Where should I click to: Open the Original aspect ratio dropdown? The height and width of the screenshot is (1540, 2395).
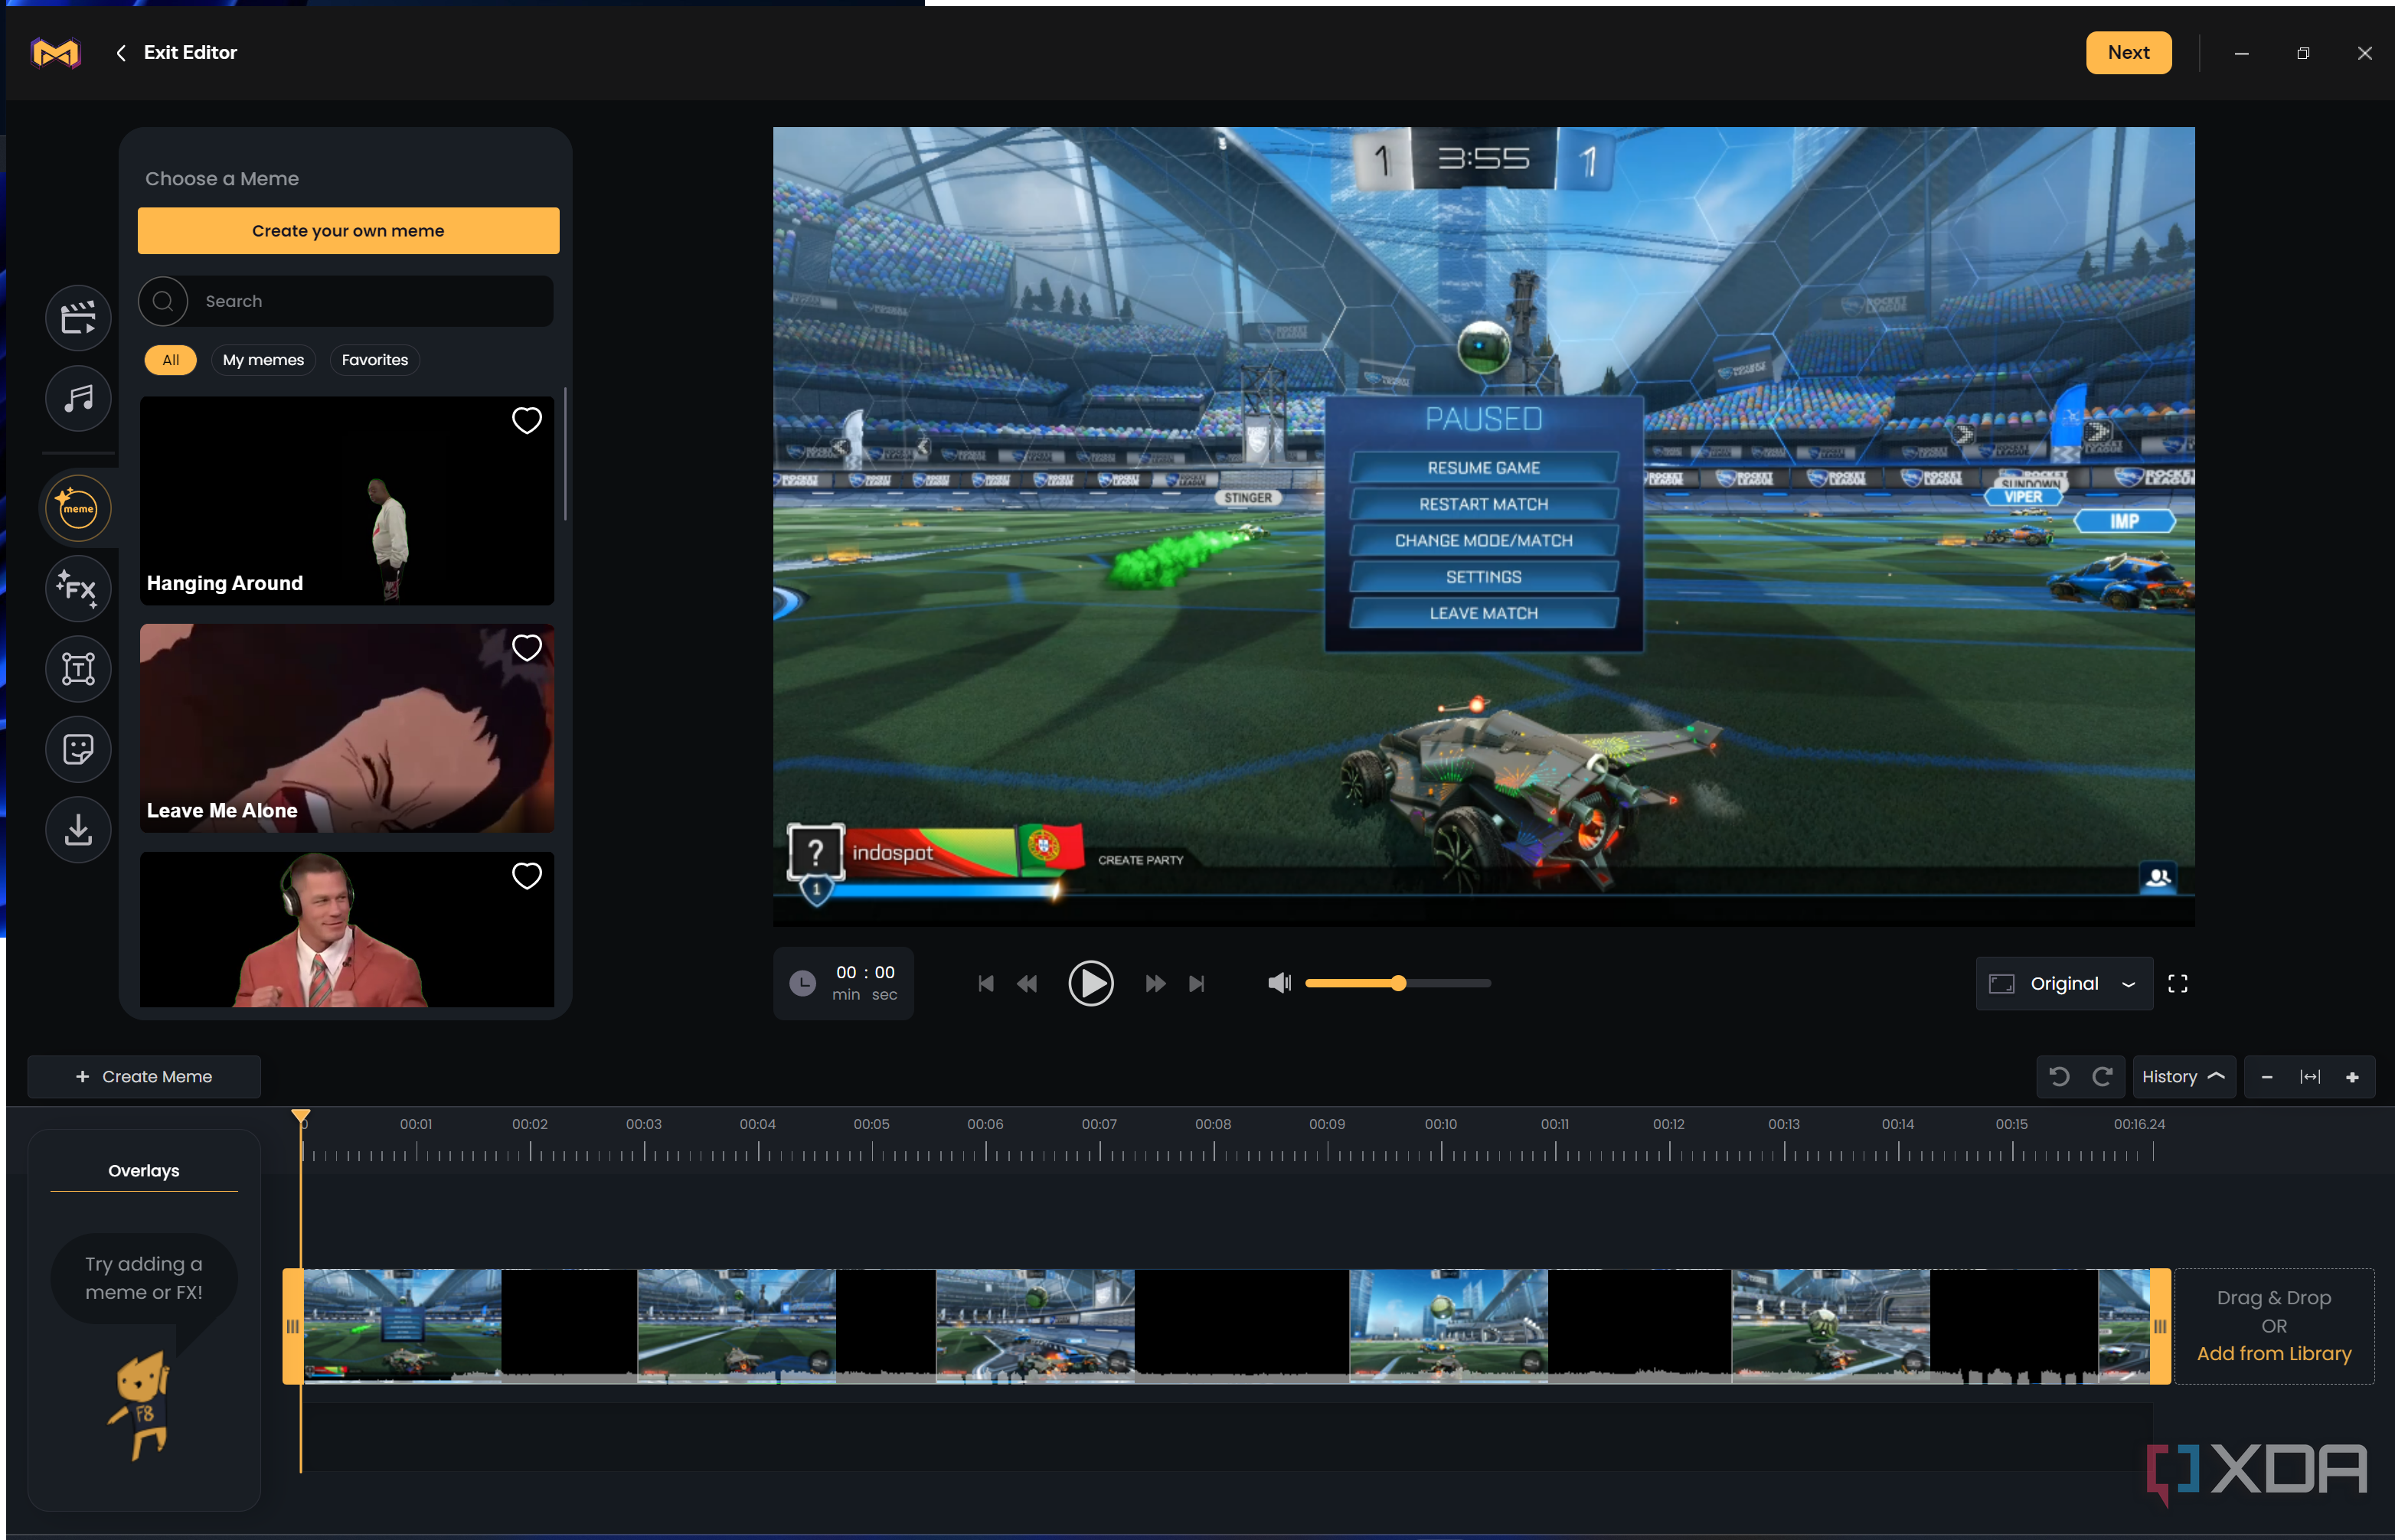(x=2064, y=984)
